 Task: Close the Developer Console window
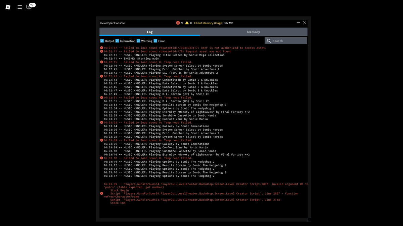pos(305,23)
